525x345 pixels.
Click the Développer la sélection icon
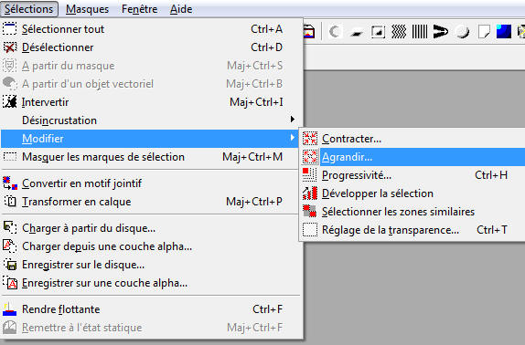[310, 193]
